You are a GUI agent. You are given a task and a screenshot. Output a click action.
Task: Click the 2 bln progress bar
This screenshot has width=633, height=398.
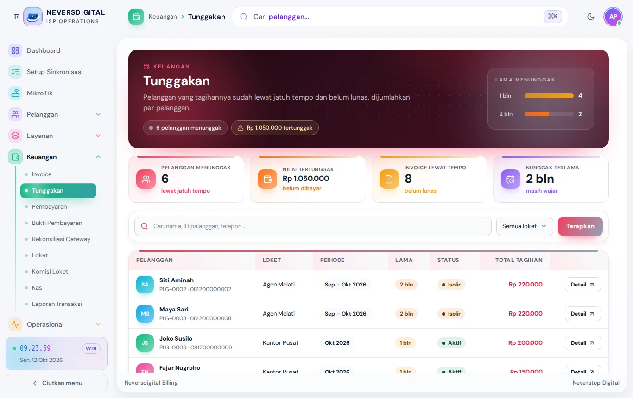(549, 114)
